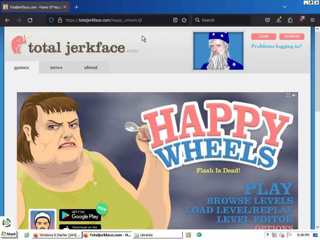Go back to the previous page
This screenshot has height=240, width=320.
click(7, 20)
